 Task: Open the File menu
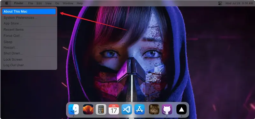[31, 3]
